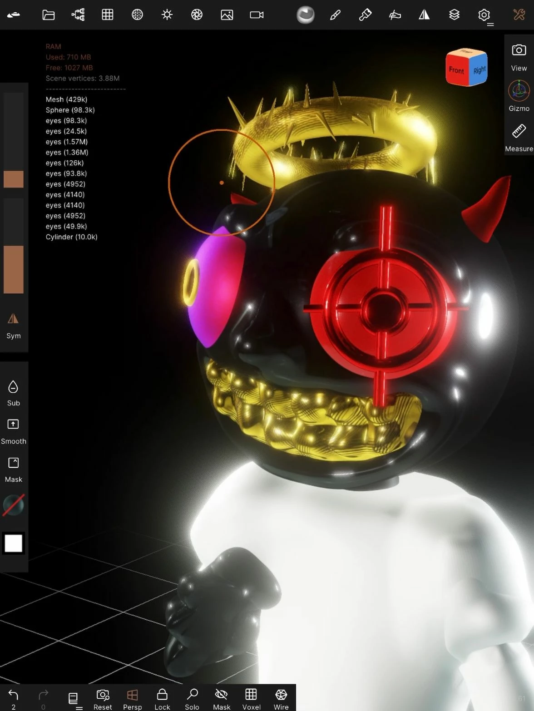Toggle the Lock camera option

162,698
